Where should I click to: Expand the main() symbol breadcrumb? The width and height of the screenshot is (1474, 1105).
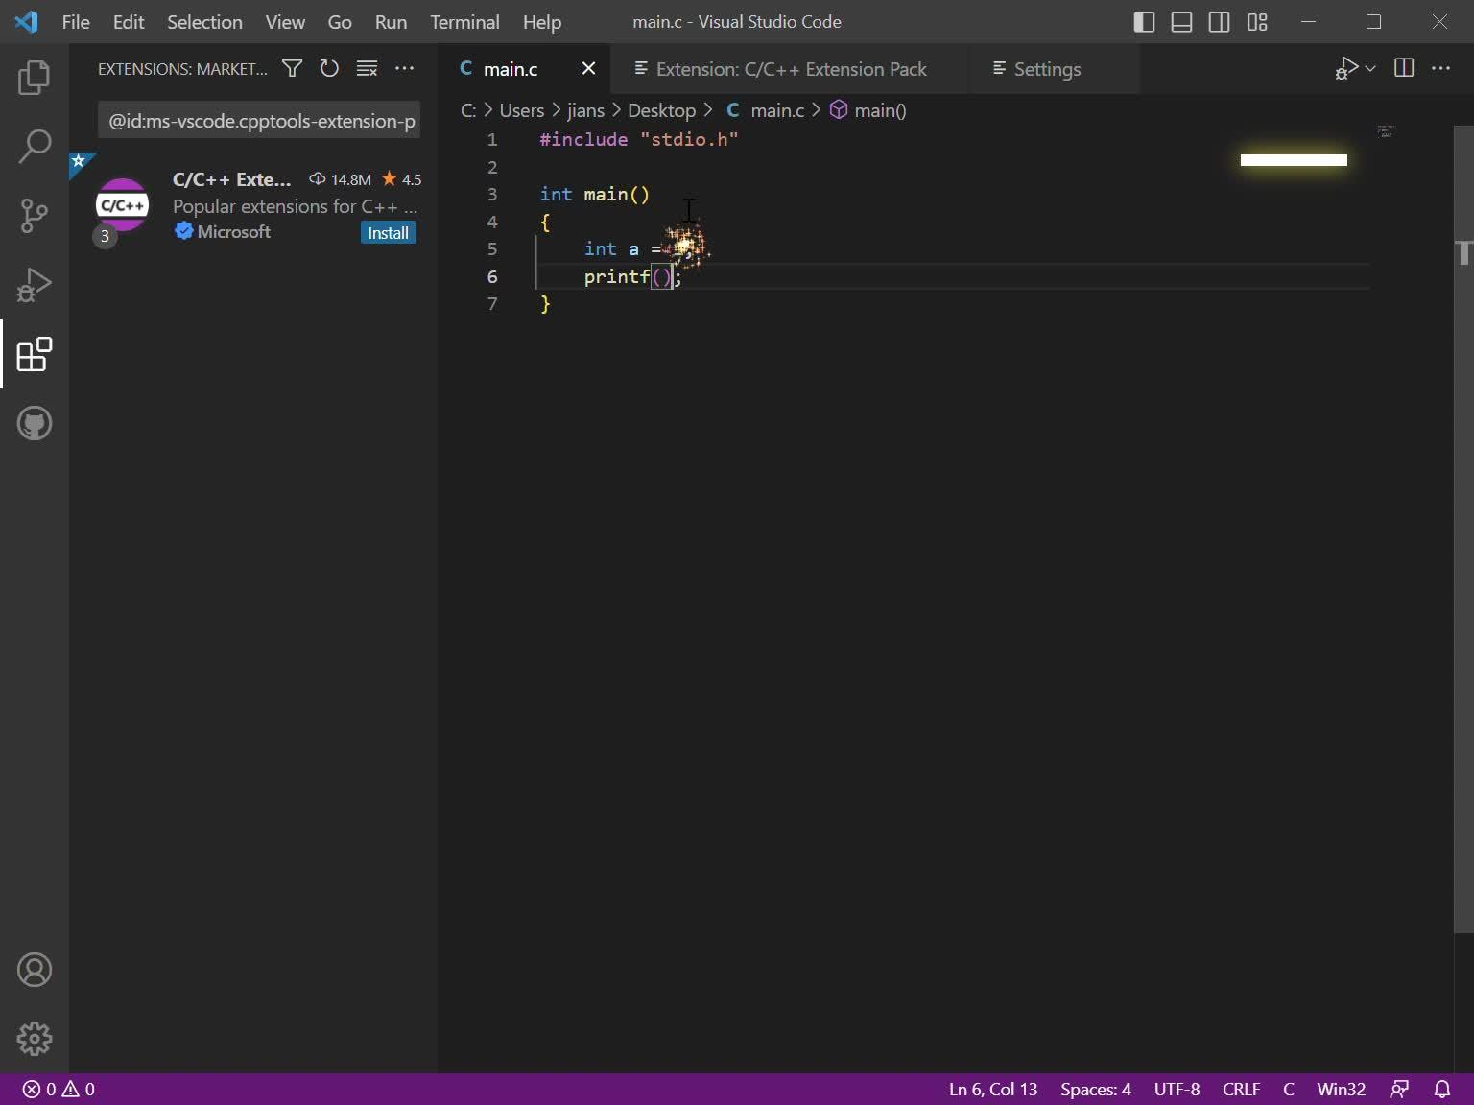[x=880, y=110]
